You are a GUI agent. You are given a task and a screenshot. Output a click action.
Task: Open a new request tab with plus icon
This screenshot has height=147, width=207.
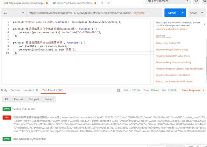click(x=102, y=3)
